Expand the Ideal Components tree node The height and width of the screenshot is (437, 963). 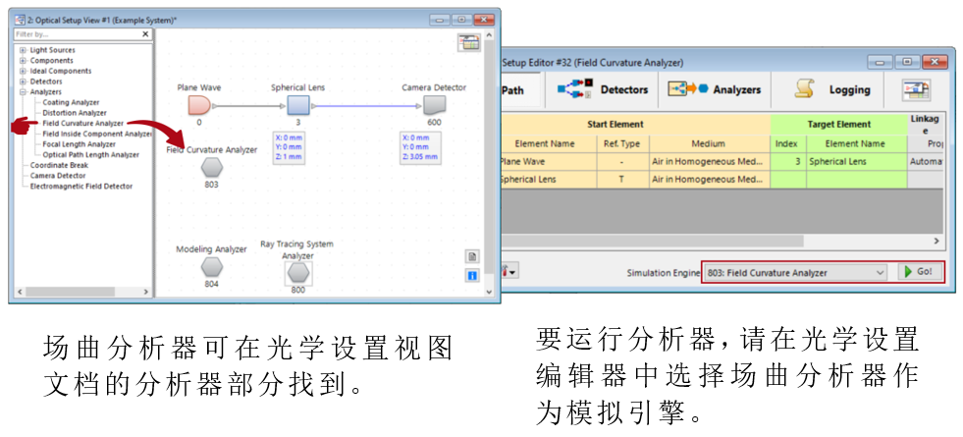(23, 72)
